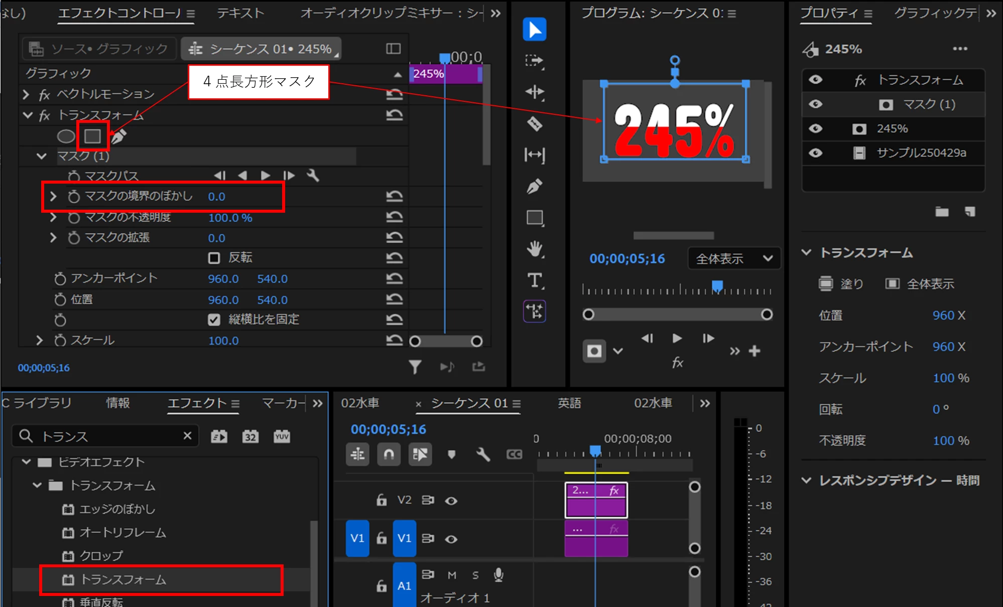
Task: Click the Track Select Forward tool
Action: click(x=534, y=61)
